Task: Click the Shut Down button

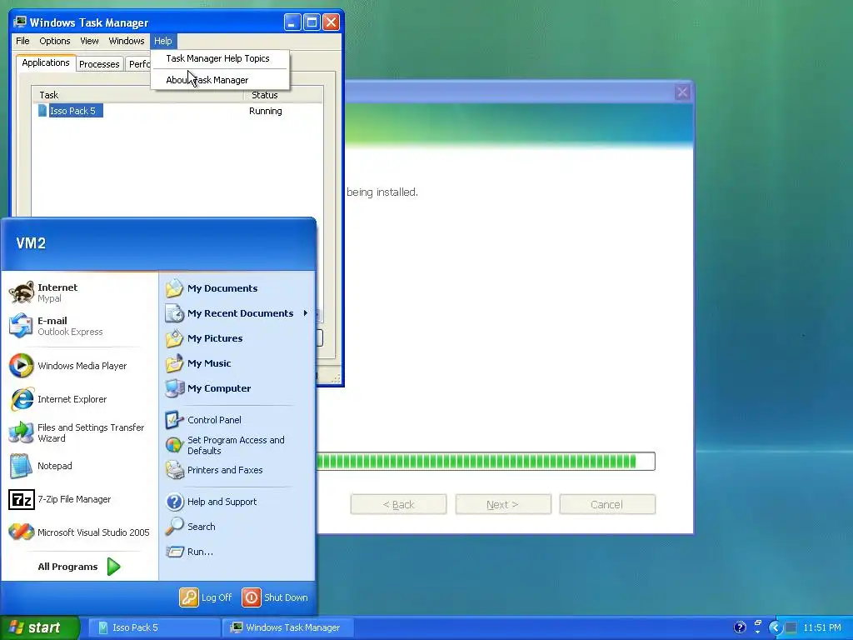Action: pos(275,597)
